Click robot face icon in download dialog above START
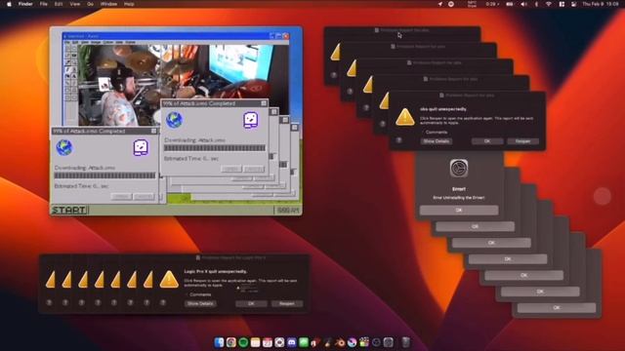625x351 pixels. (x=141, y=147)
